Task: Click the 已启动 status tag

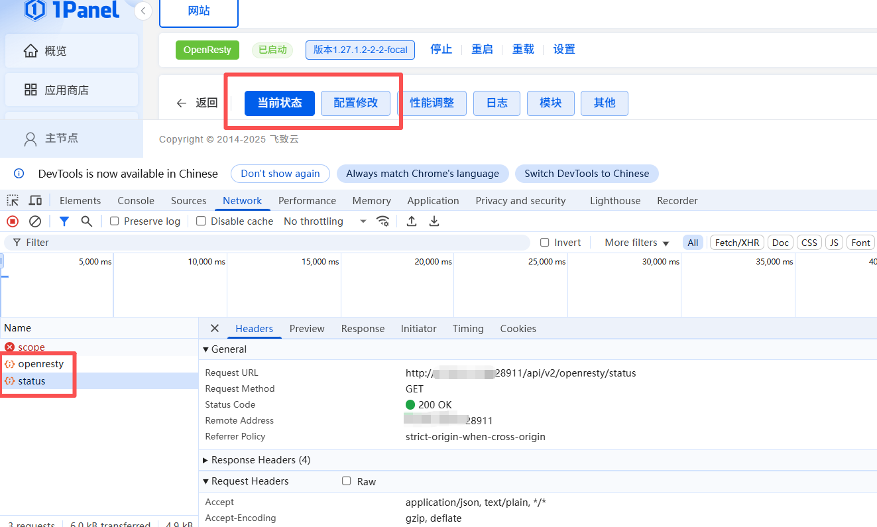Action: [272, 50]
